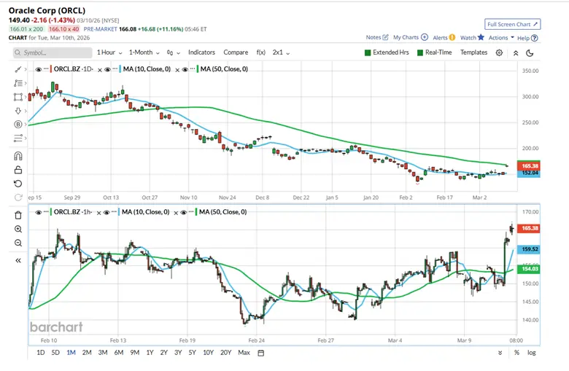Screen dimensions: 569x371
Task: Collapse the left toolbar with double chevron
Action: (18, 260)
